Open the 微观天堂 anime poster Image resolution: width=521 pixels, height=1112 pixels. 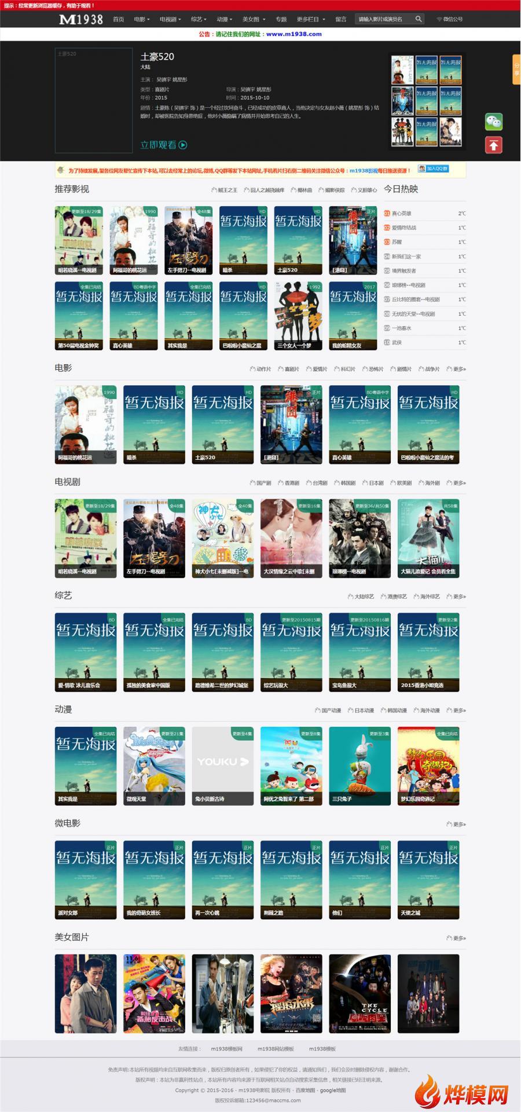[154, 766]
